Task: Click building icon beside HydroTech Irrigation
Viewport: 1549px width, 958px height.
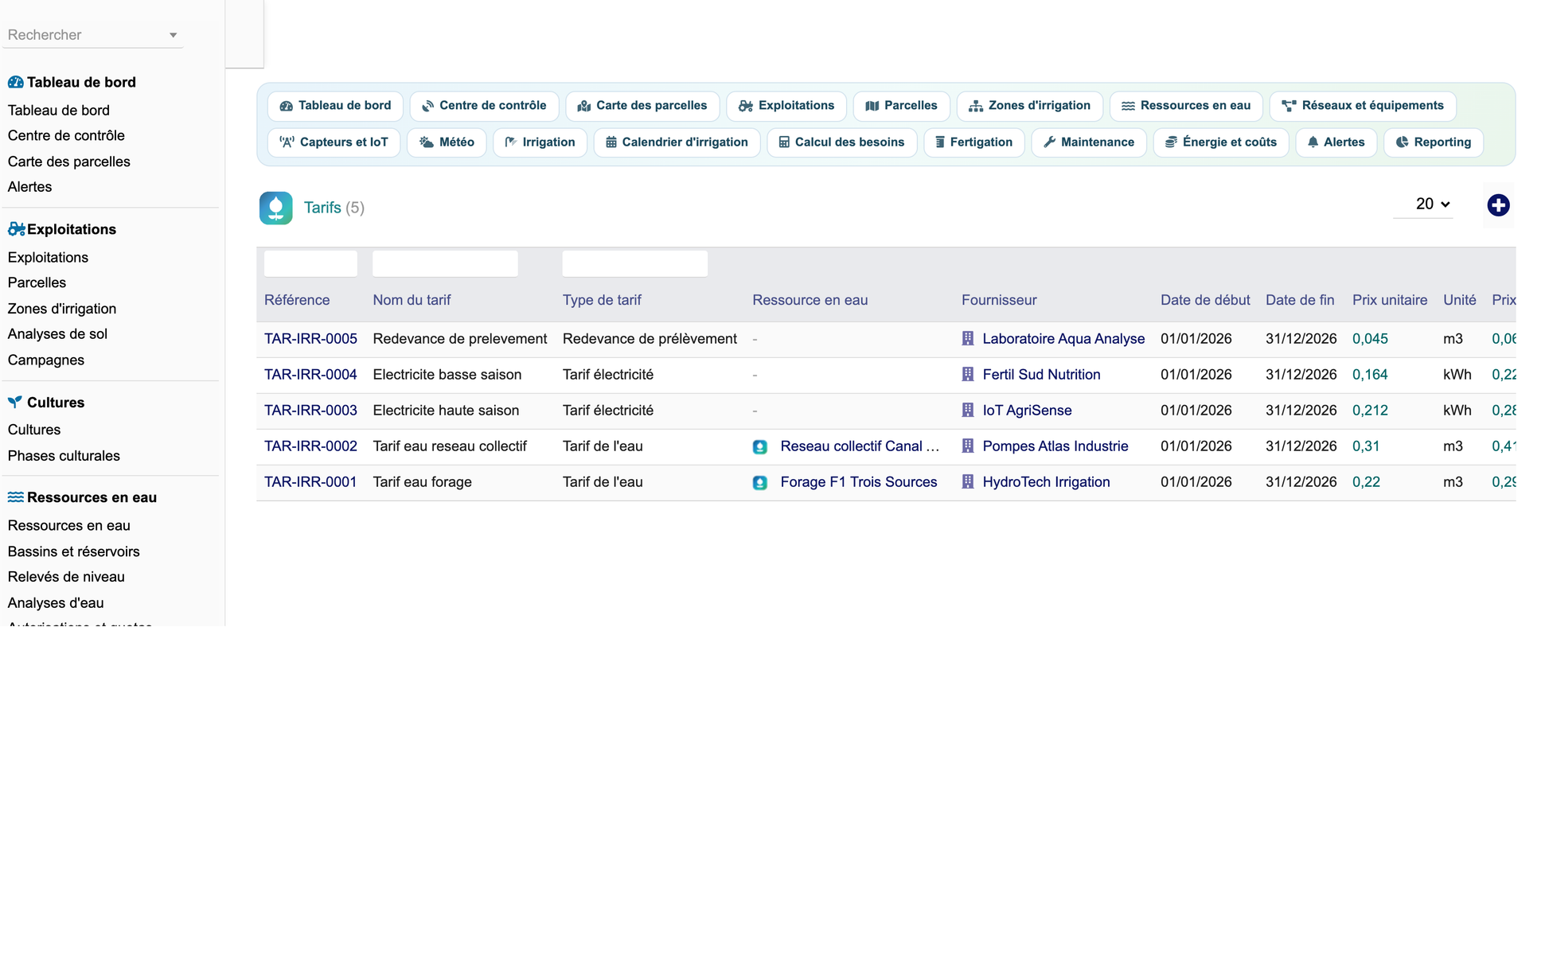Action: tap(968, 482)
